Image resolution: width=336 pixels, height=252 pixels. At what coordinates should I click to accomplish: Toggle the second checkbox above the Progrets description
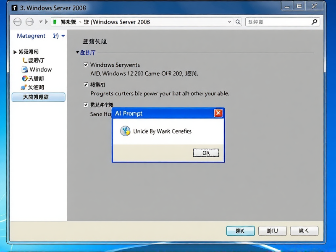(x=86, y=84)
